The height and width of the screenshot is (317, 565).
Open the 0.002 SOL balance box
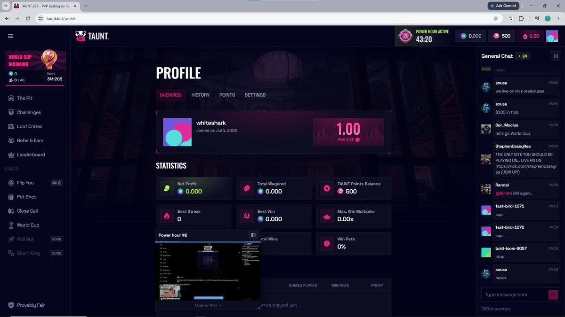pyautogui.click(x=471, y=36)
